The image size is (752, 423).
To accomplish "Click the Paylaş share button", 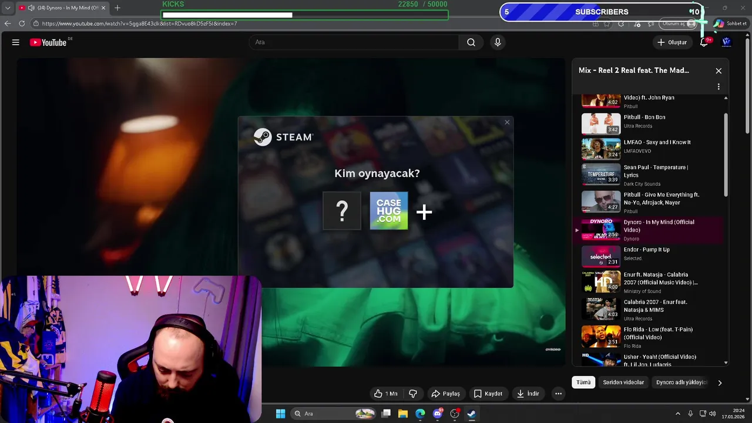I will pyautogui.click(x=445, y=394).
